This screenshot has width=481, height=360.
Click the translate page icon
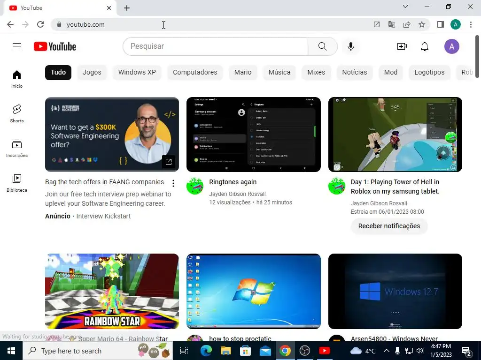click(392, 24)
